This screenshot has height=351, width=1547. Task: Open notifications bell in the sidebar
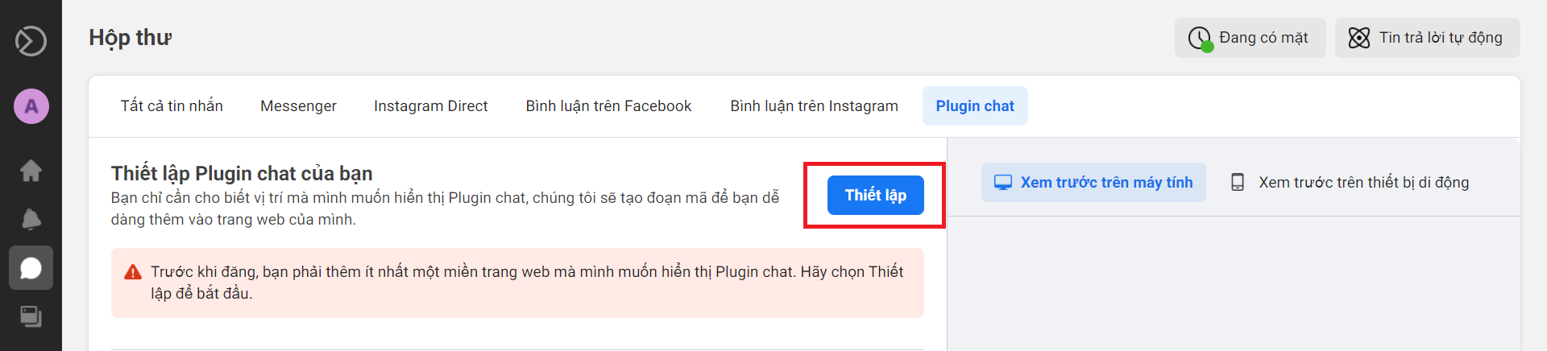point(31,219)
